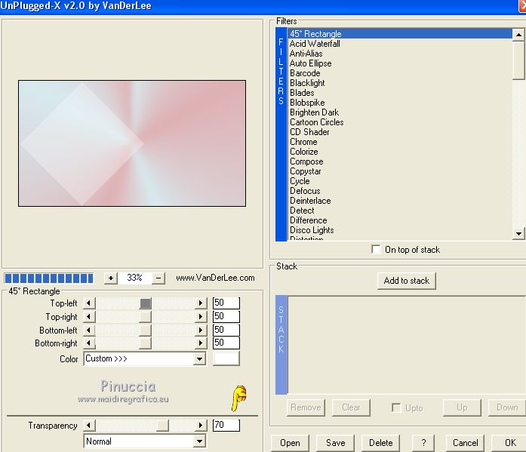
Task: Open the Color dropdown showing Custom
Action: pyautogui.click(x=199, y=359)
